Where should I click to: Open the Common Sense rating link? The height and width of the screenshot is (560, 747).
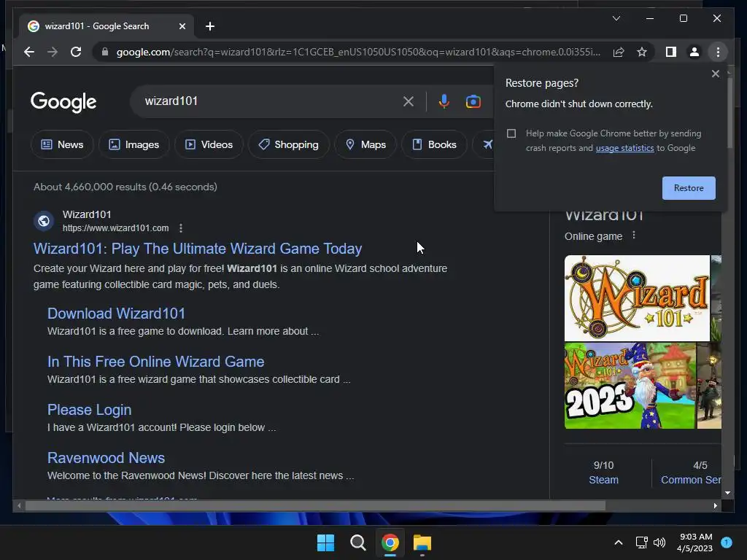pos(691,480)
